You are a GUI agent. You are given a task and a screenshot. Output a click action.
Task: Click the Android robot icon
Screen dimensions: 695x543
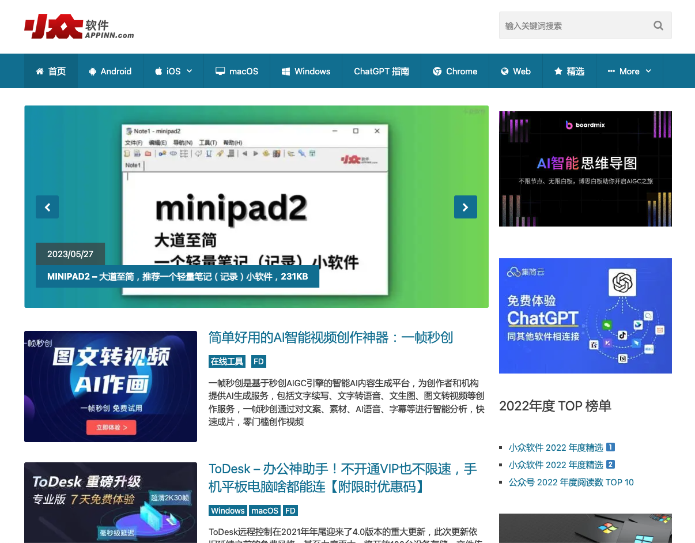(93, 71)
